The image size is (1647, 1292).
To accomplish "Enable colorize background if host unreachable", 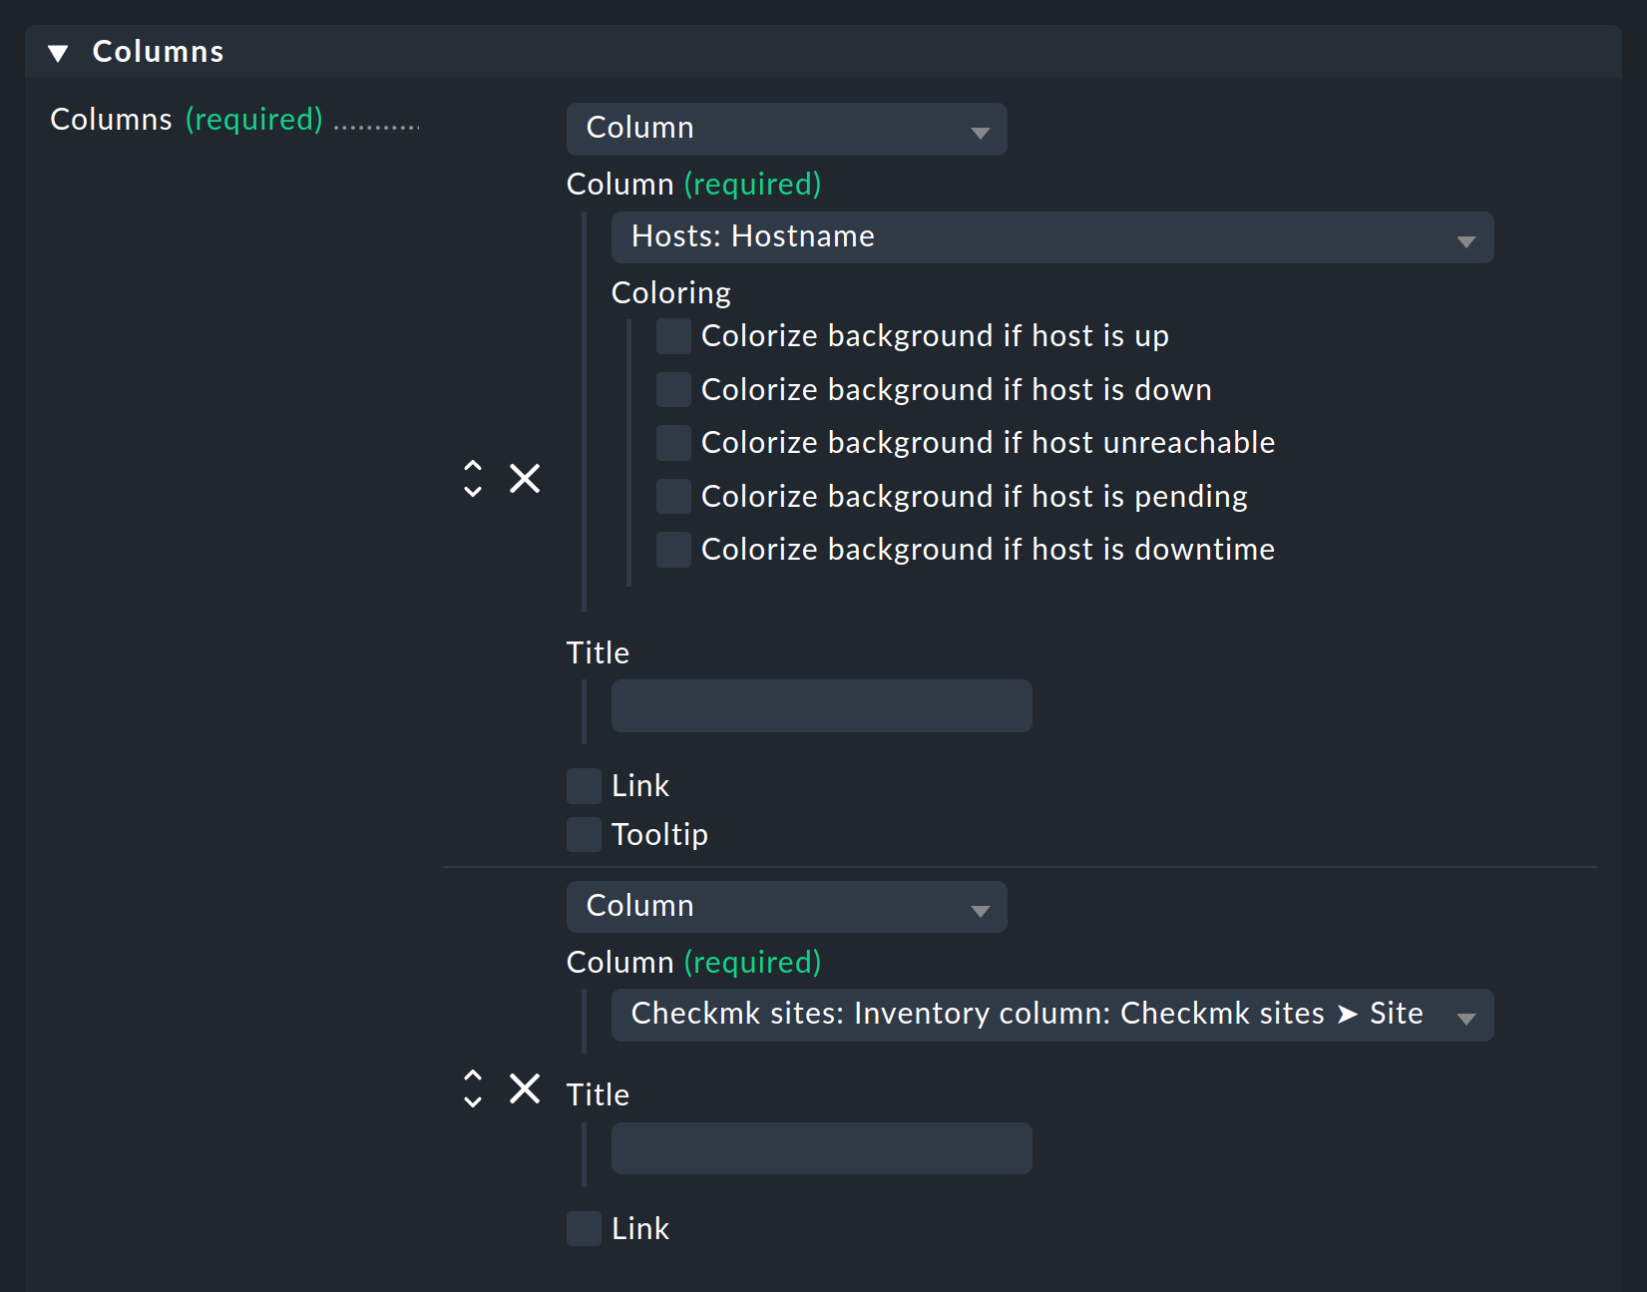I will 673,443.
